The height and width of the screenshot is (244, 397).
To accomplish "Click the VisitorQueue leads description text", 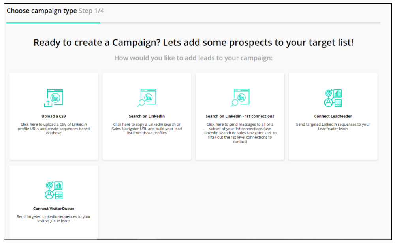I will (x=54, y=219).
